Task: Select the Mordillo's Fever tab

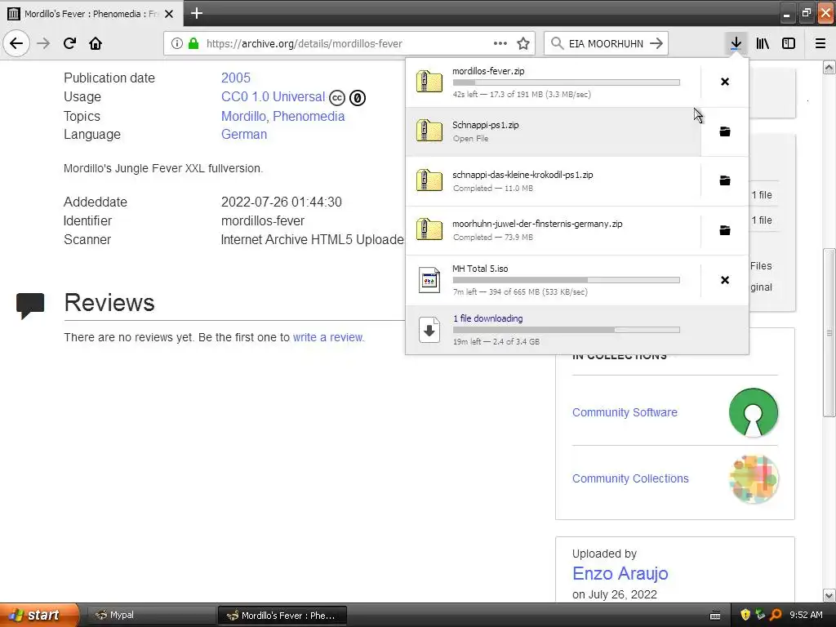Action: [x=91, y=14]
